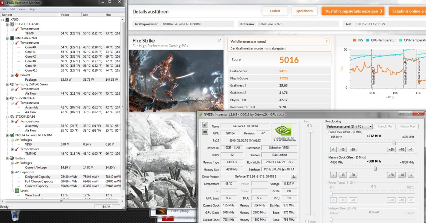Click the Temperatures thermometer icon under CLEVO CO. X7200
Viewport: 426px width, 223px height.
[17, 29]
